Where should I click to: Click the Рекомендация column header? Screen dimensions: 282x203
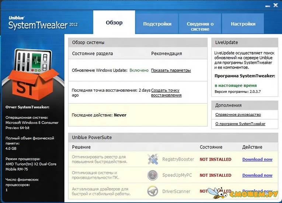[x=167, y=53]
